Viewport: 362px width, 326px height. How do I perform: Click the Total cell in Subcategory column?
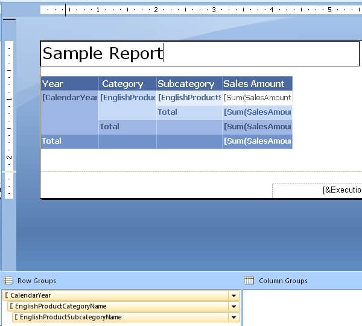(x=189, y=112)
